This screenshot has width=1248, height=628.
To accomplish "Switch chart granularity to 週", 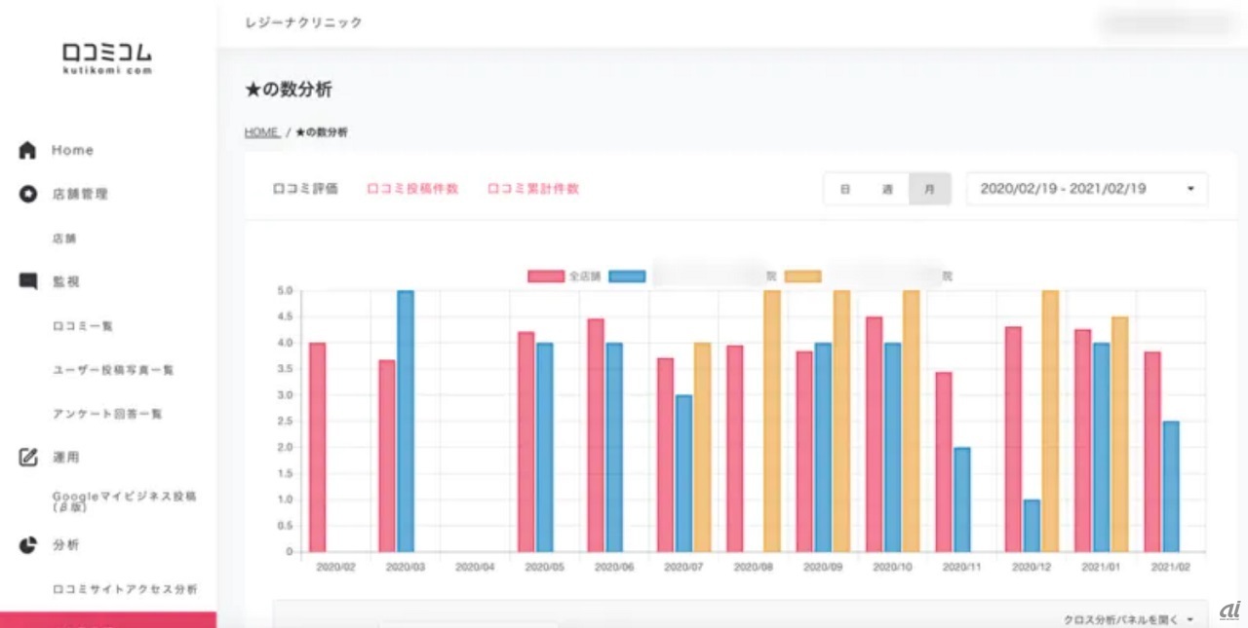I will tap(887, 189).
